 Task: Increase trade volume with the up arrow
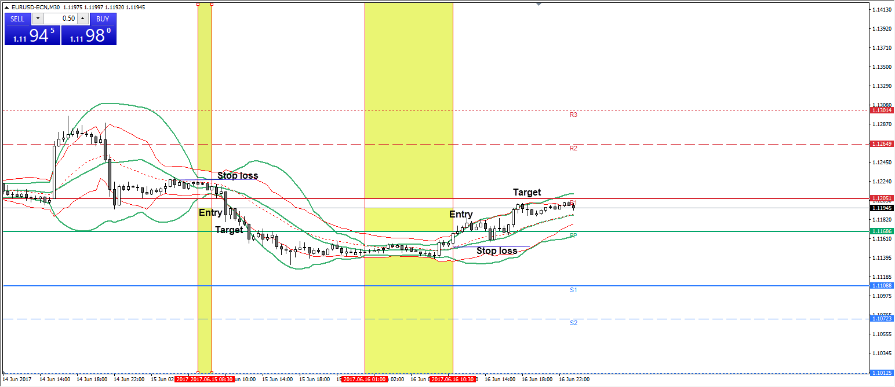point(83,19)
